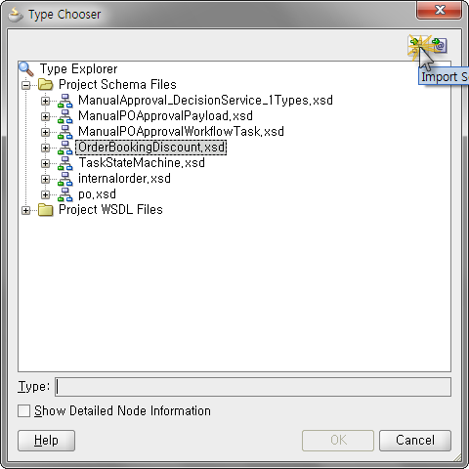469x469 pixels.
Task: Expand TaskStateMachine.xsd node
Action: click(45, 163)
